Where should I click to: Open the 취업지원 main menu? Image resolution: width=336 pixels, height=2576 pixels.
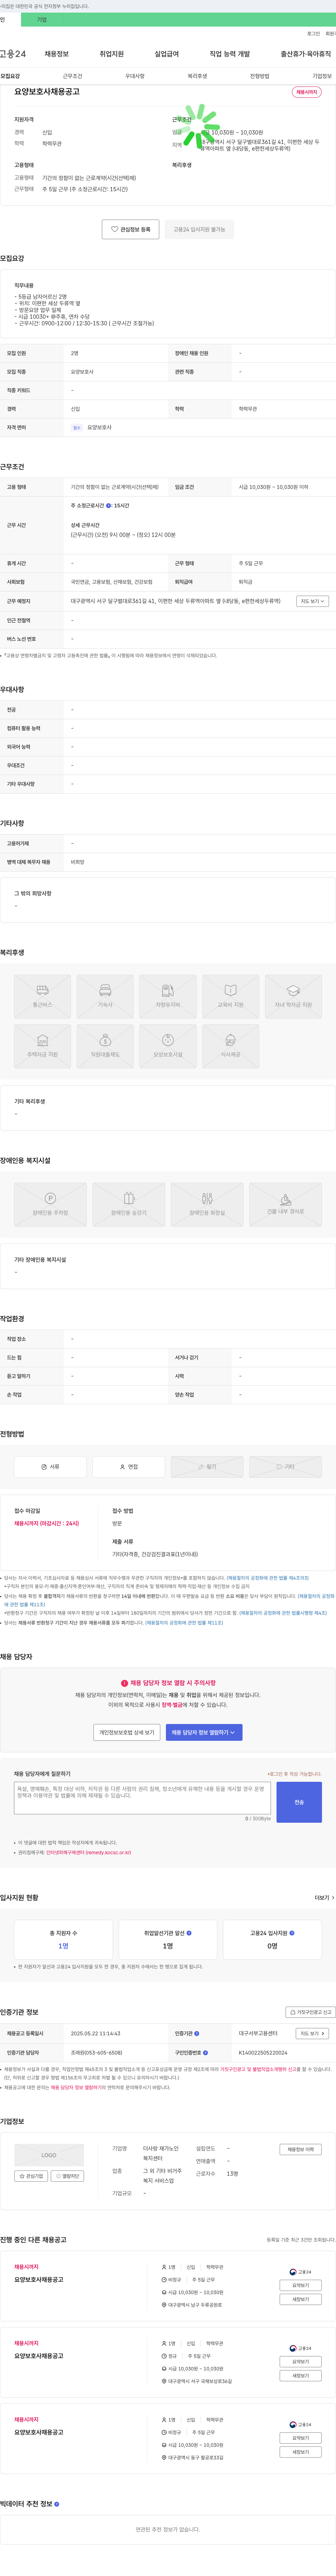coord(112,54)
